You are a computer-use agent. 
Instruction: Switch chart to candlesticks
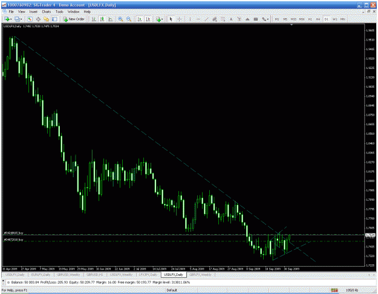coord(102,19)
